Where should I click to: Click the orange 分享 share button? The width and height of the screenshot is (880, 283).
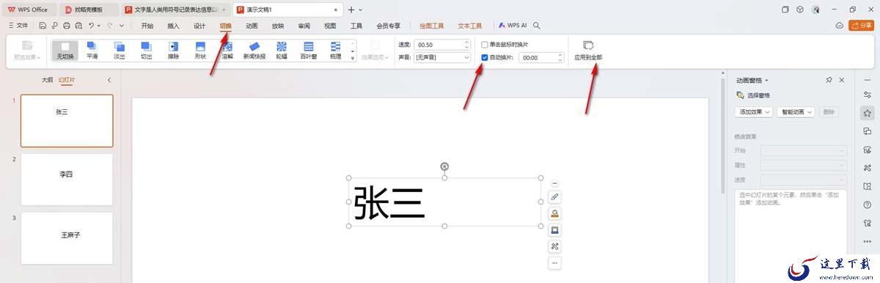click(x=861, y=25)
